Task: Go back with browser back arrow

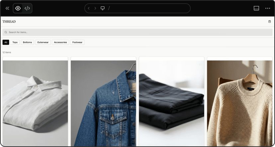Action: pyautogui.click(x=89, y=8)
